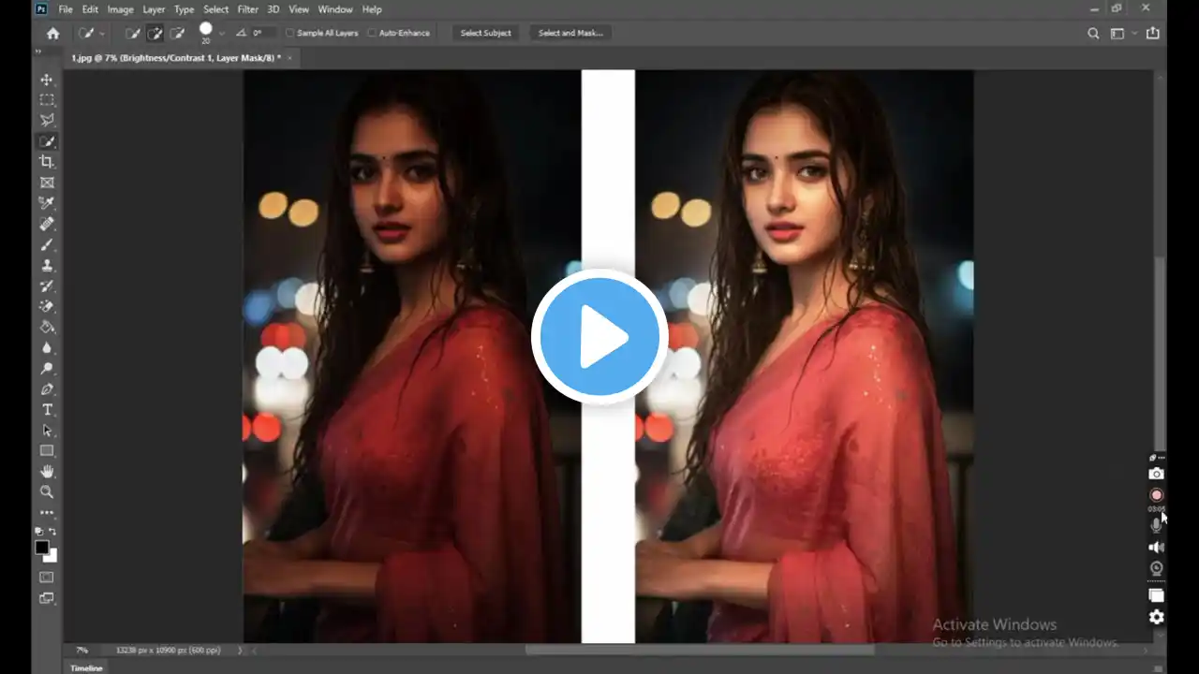Toggle Quick Mask mode
Image resolution: width=1199 pixels, height=674 pixels.
coord(47,577)
